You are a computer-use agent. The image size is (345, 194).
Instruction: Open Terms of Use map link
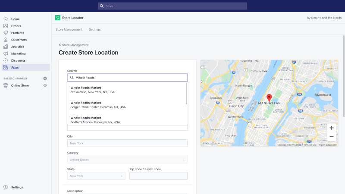pos(310,145)
